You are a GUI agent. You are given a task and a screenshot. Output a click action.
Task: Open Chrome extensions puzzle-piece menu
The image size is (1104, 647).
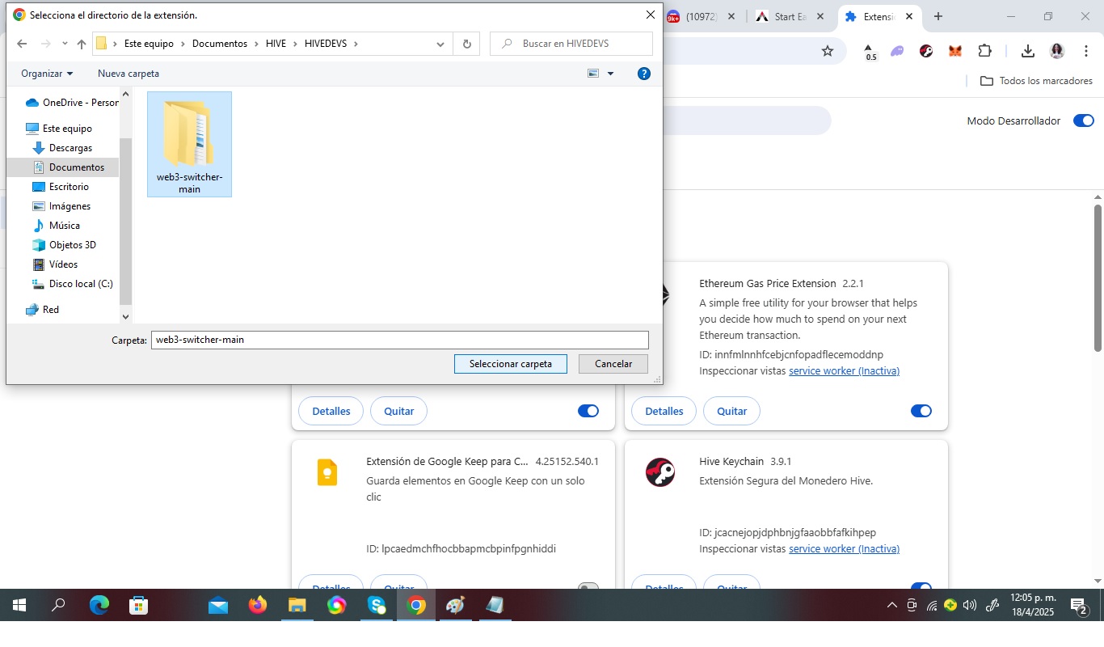point(984,51)
